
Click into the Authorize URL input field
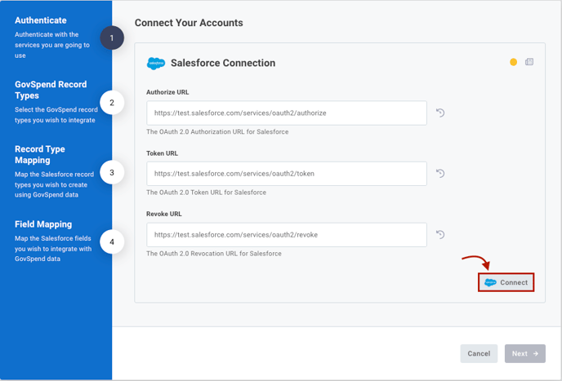tap(287, 113)
